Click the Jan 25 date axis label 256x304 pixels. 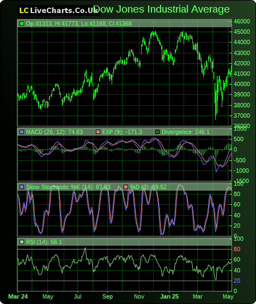point(169,296)
